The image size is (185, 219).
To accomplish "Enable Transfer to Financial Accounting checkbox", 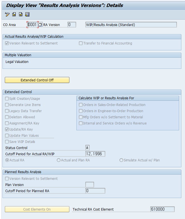I will pos(81,43).
